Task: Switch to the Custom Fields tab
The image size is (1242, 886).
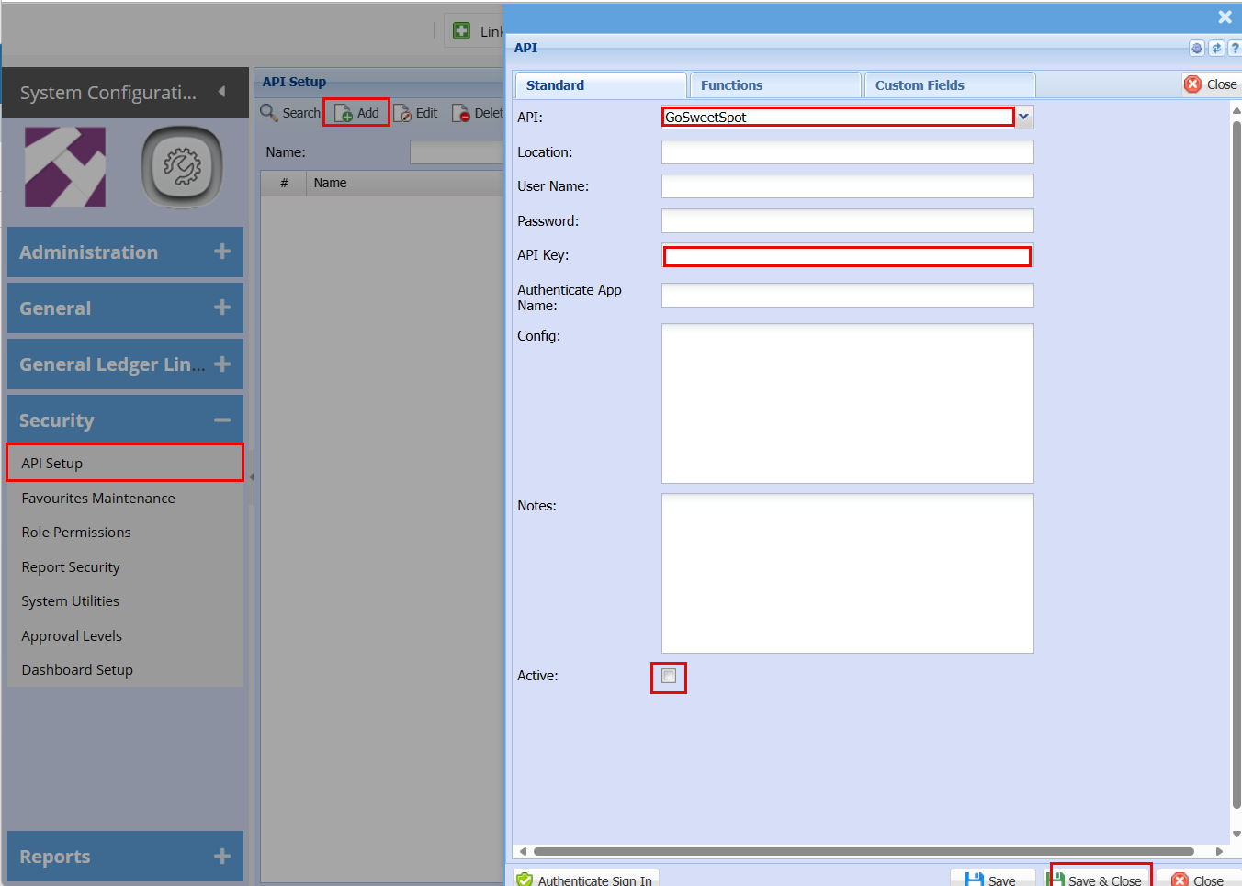Action: pos(950,85)
